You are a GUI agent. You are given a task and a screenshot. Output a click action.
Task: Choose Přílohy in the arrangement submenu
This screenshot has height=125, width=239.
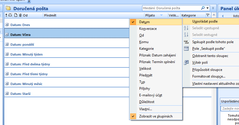[x=144, y=89]
